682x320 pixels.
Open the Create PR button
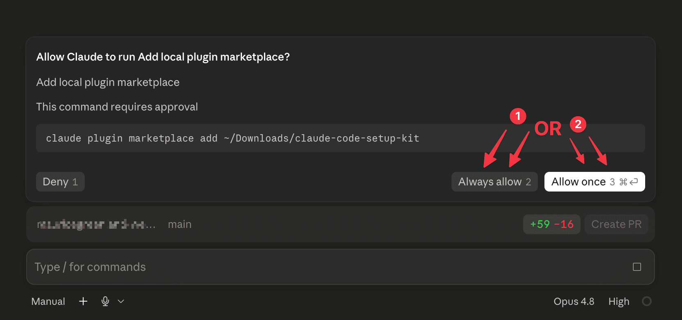(x=617, y=224)
